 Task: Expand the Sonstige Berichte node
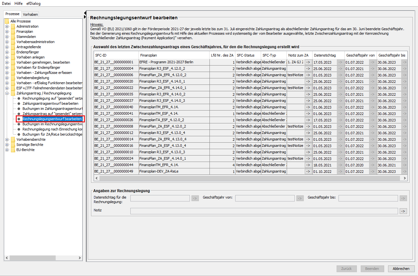pyautogui.click(x=7, y=145)
